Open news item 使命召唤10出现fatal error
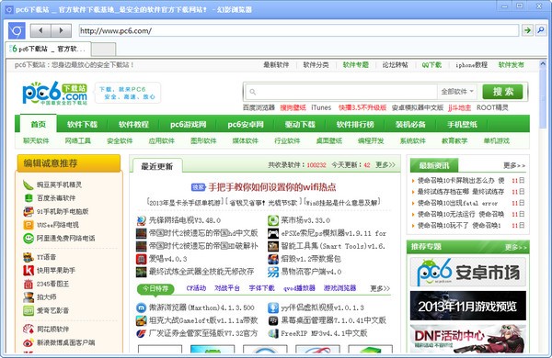Image resolution: width=552 pixels, height=358 pixels. [457, 203]
